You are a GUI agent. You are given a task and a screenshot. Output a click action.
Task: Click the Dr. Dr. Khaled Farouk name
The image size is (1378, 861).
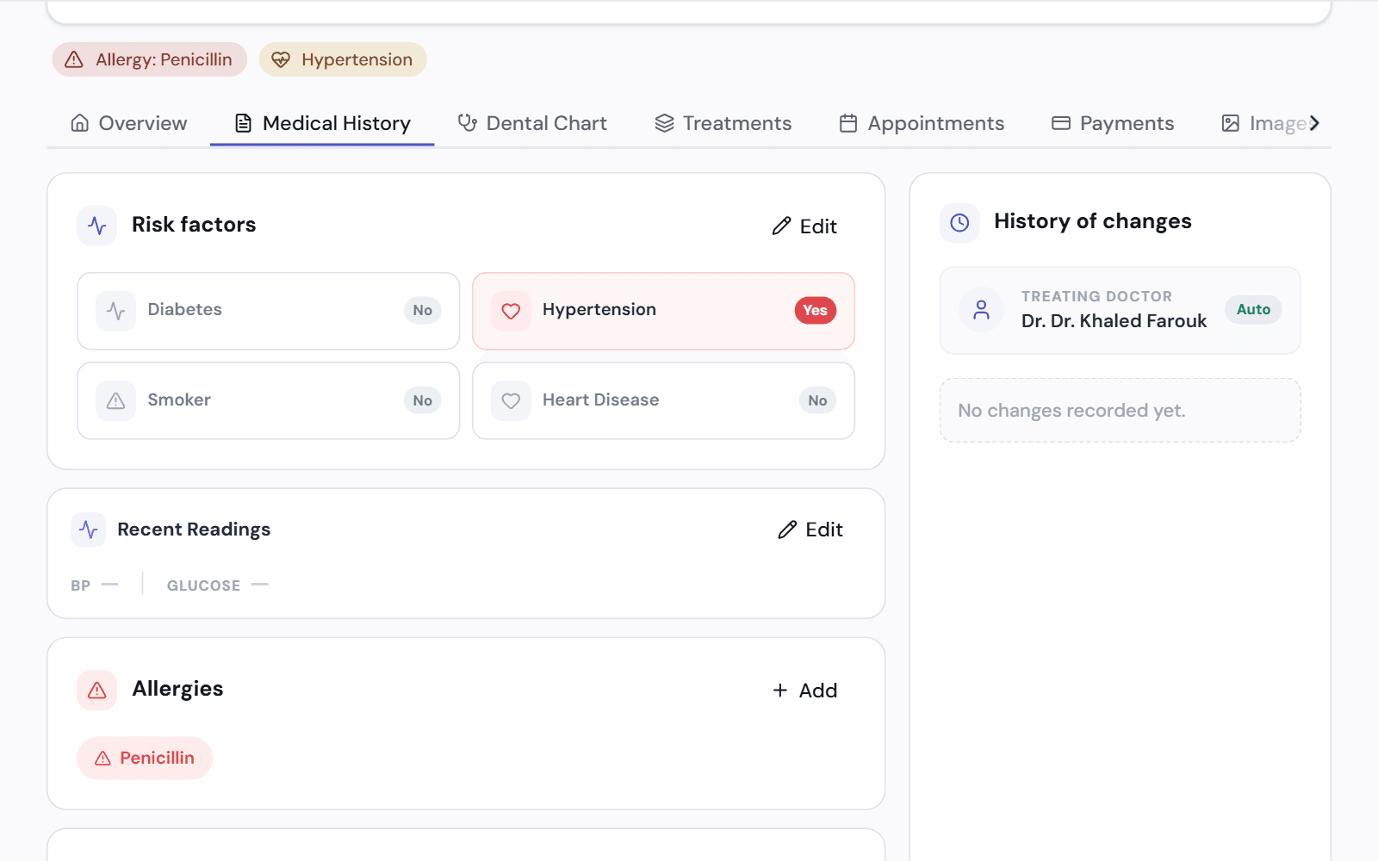pyautogui.click(x=1114, y=321)
